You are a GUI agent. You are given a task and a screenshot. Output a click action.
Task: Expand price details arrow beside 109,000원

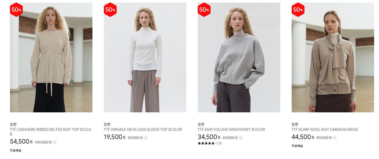pyautogui.click(x=55, y=142)
